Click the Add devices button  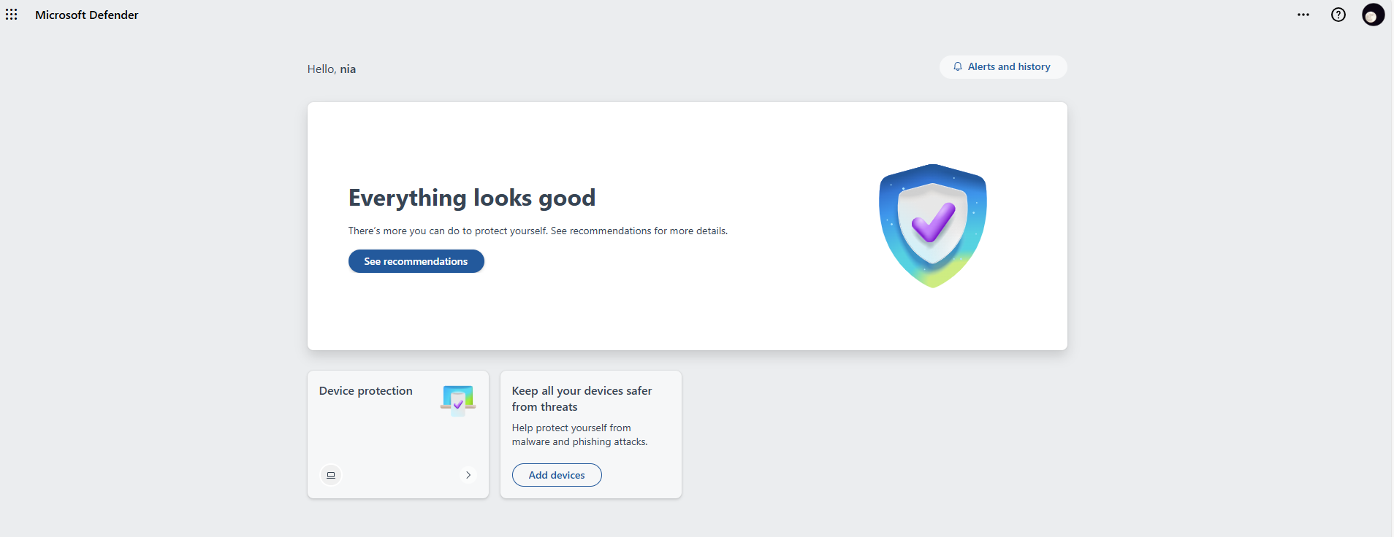557,475
